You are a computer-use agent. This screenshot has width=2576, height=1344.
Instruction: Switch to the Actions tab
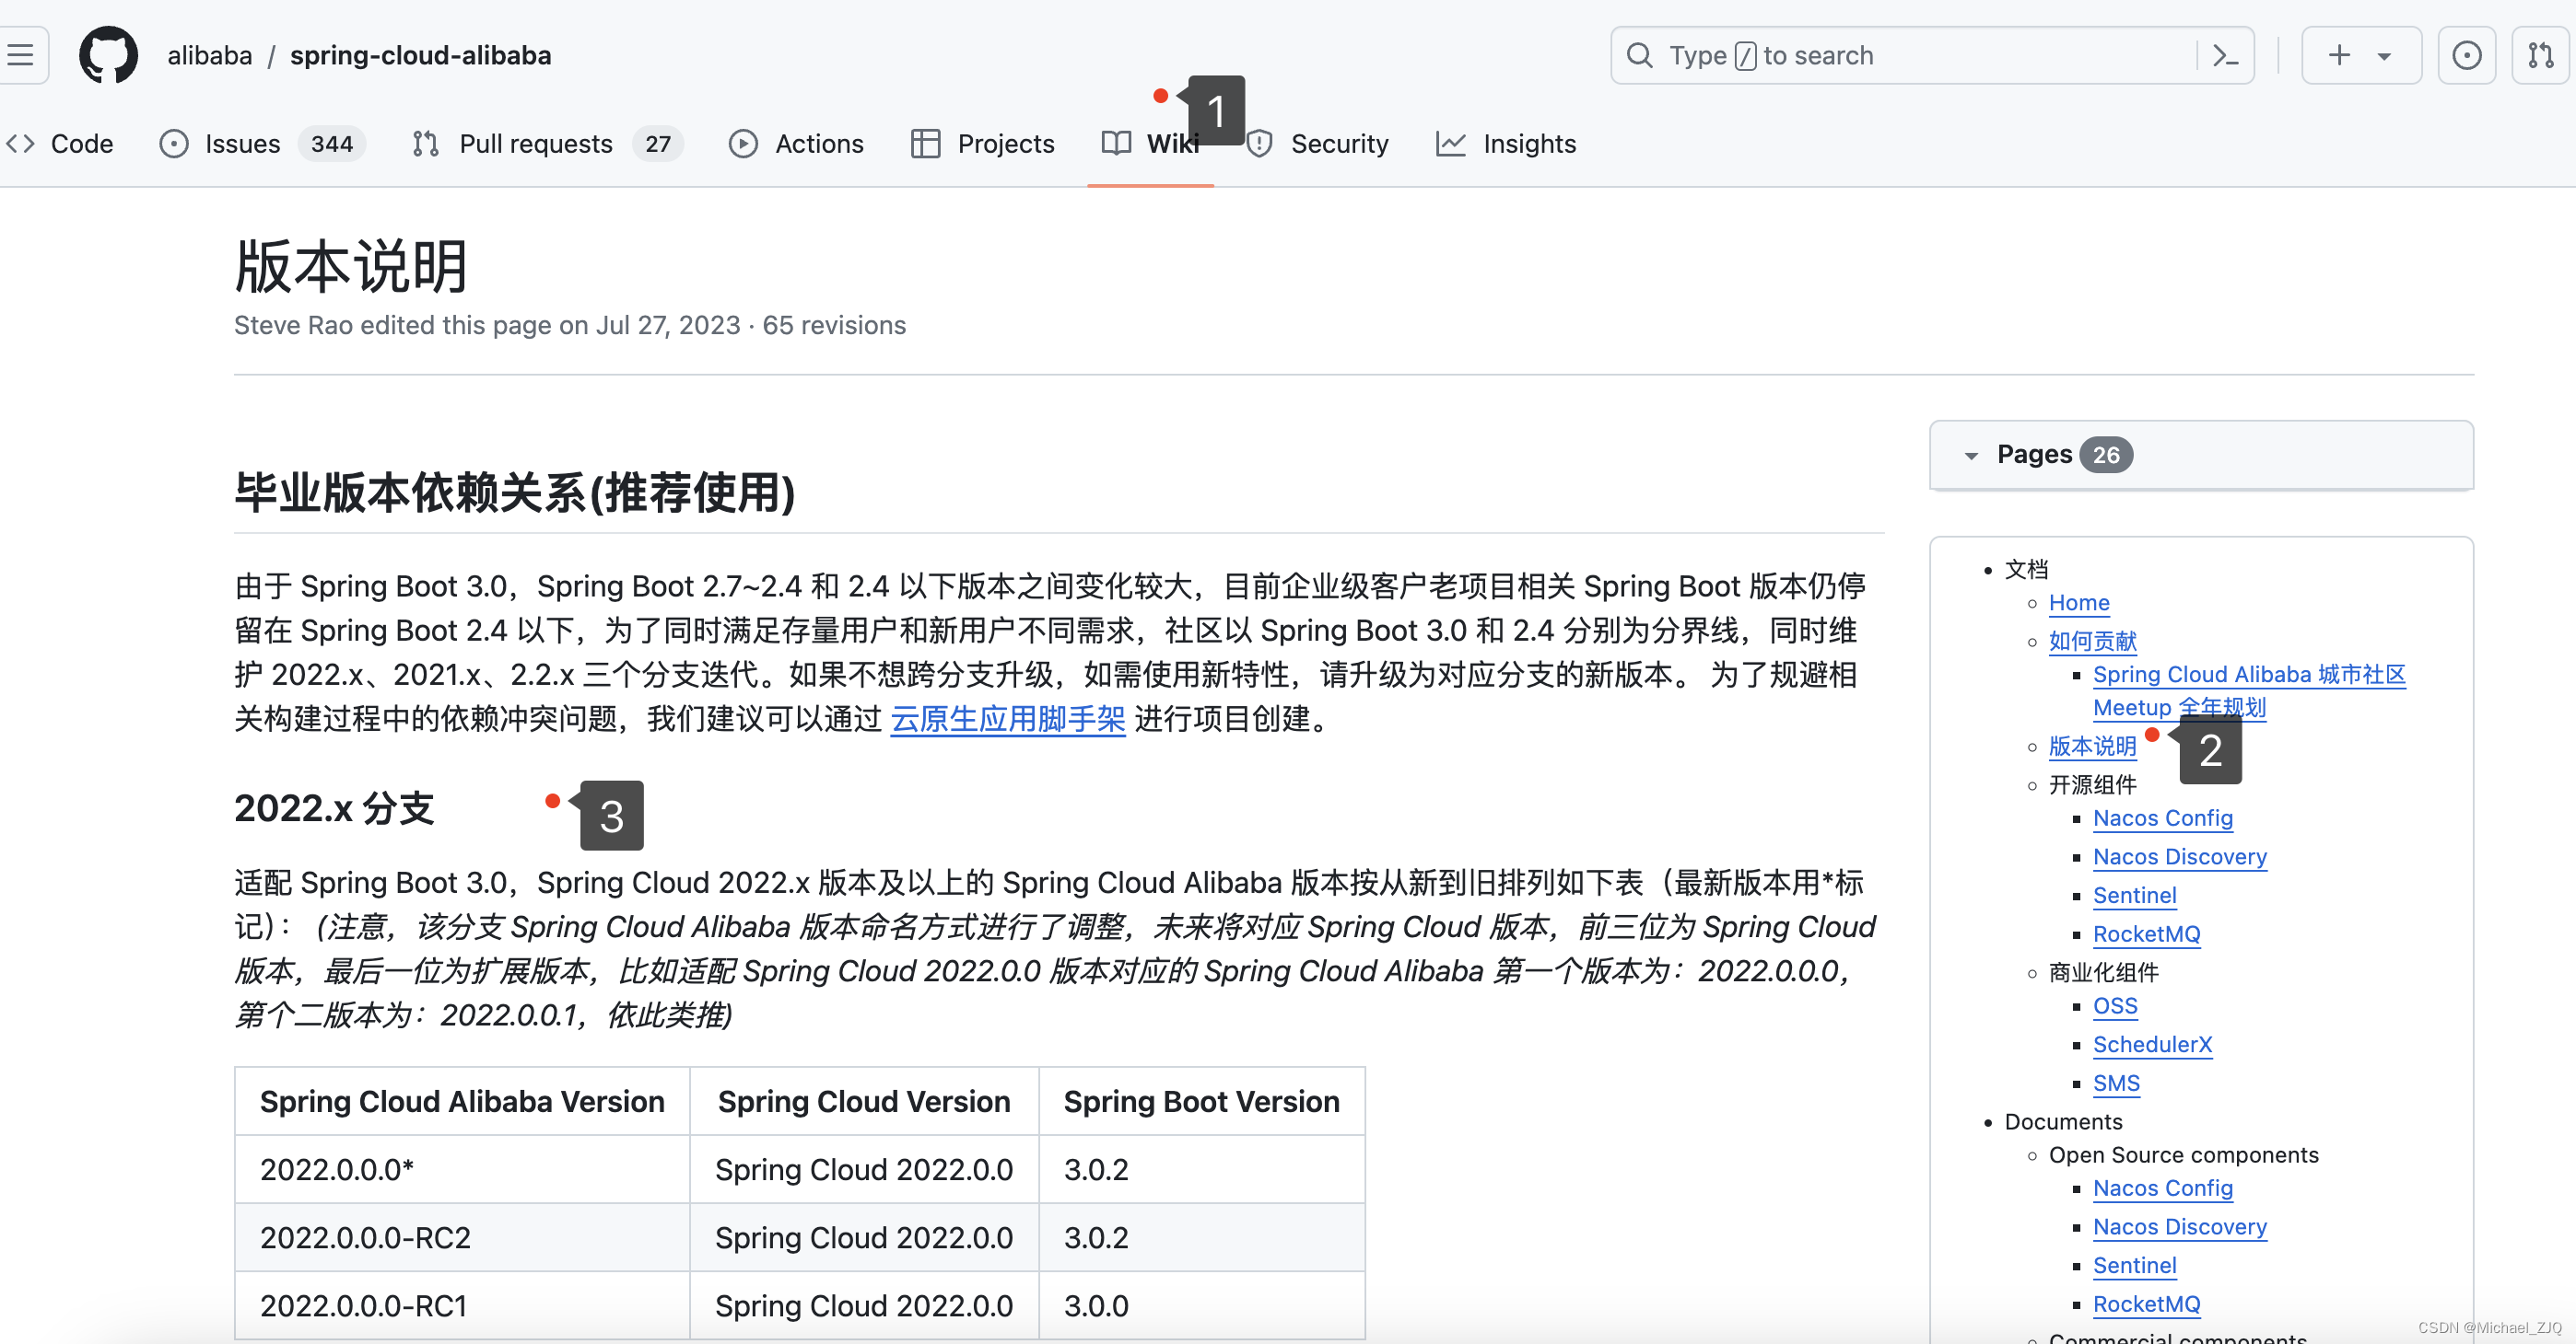coord(796,144)
